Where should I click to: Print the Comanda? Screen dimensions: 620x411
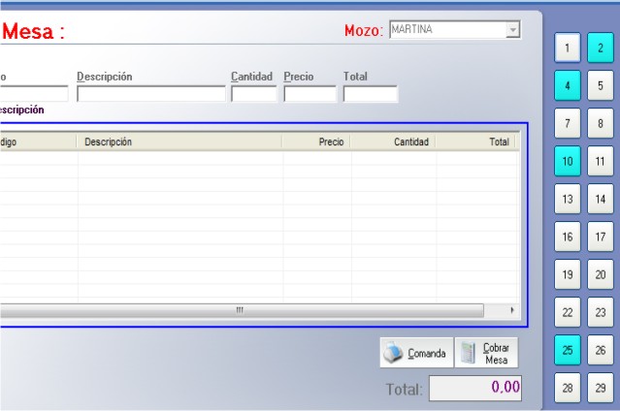point(416,353)
